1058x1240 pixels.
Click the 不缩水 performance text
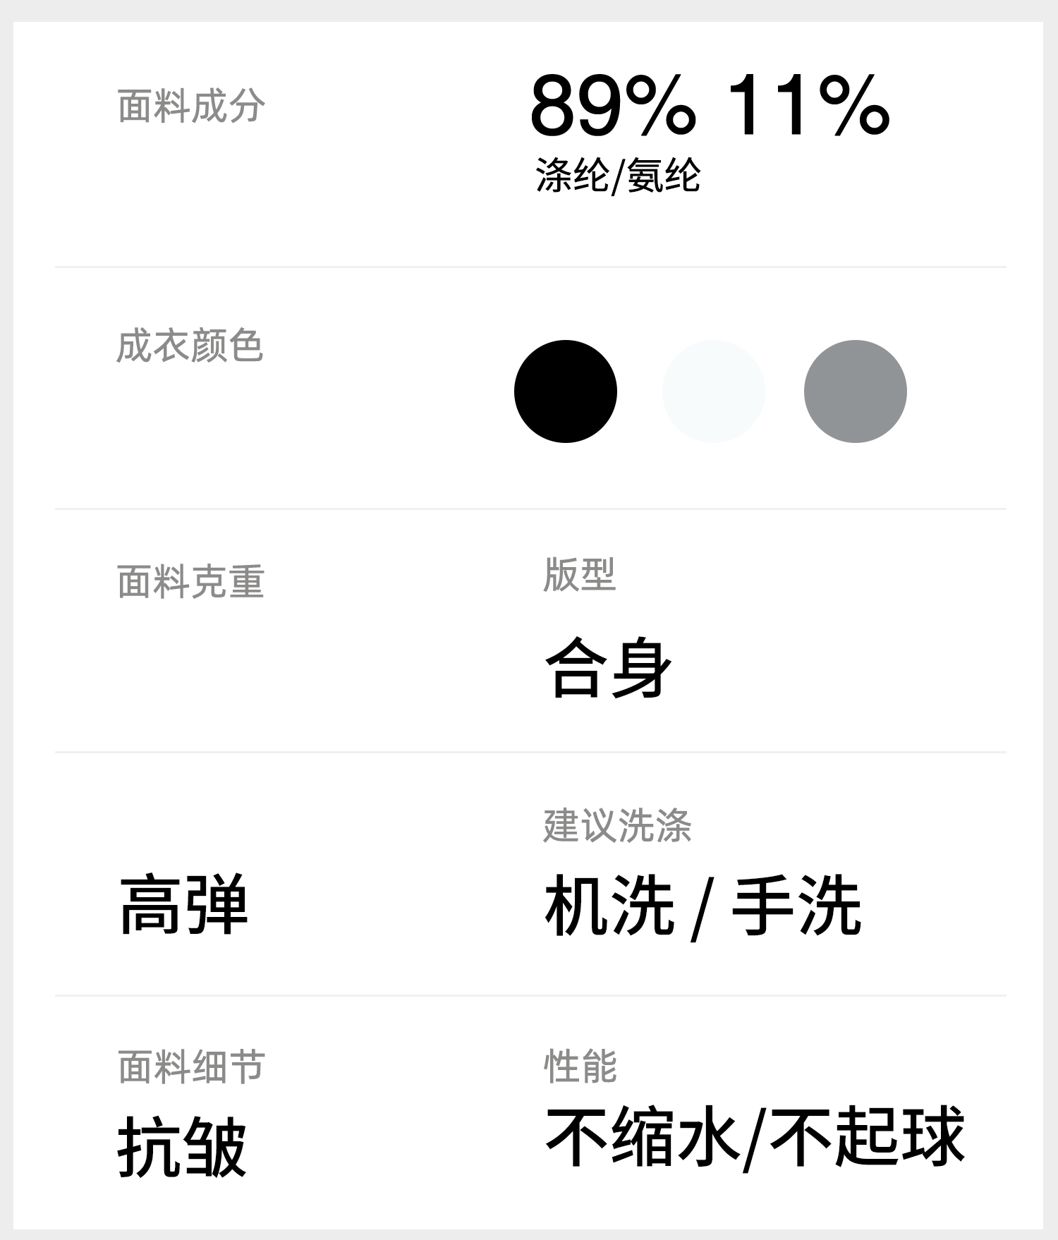point(642,1136)
